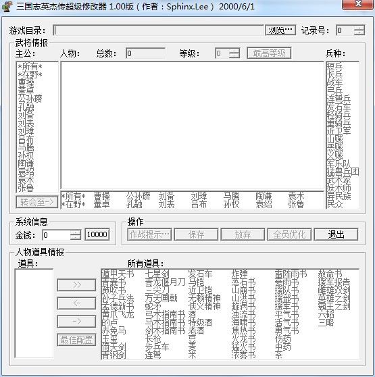The width and height of the screenshot is (375, 377).
Task: Select 方天画戟 in the 所有道具 list
Action: pyautogui.click(x=161, y=298)
